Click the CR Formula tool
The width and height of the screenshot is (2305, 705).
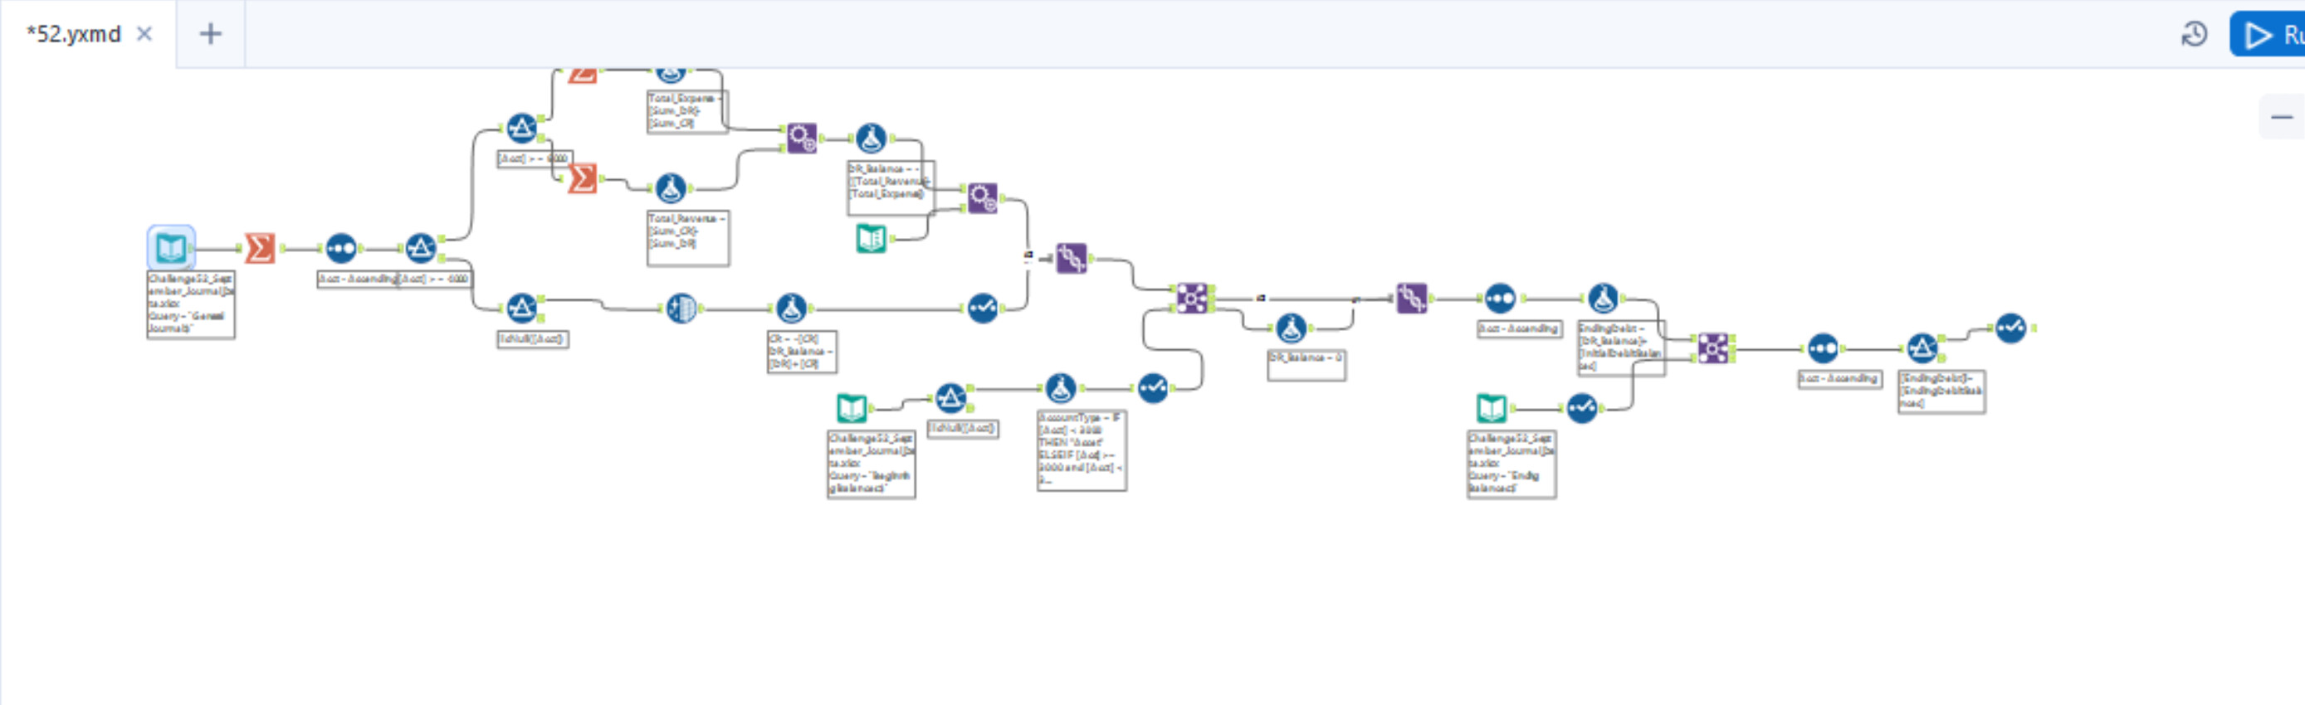tap(791, 309)
